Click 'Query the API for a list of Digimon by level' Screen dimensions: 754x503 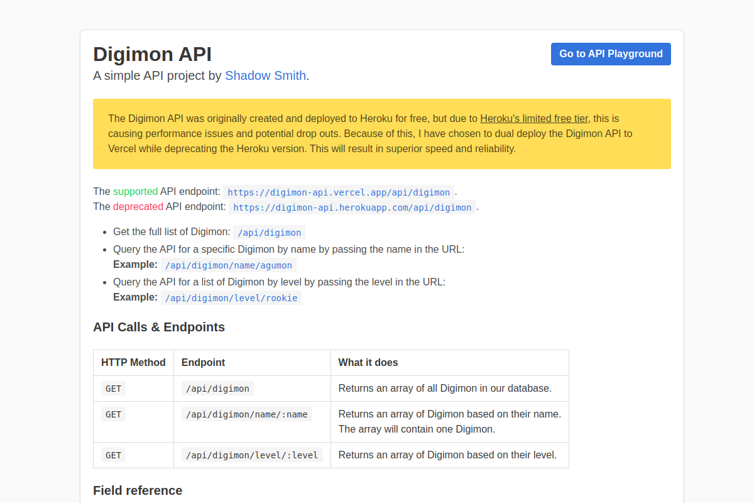point(279,282)
